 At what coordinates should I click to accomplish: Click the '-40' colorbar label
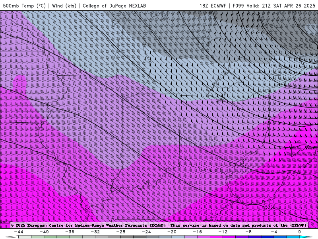(x=44, y=232)
